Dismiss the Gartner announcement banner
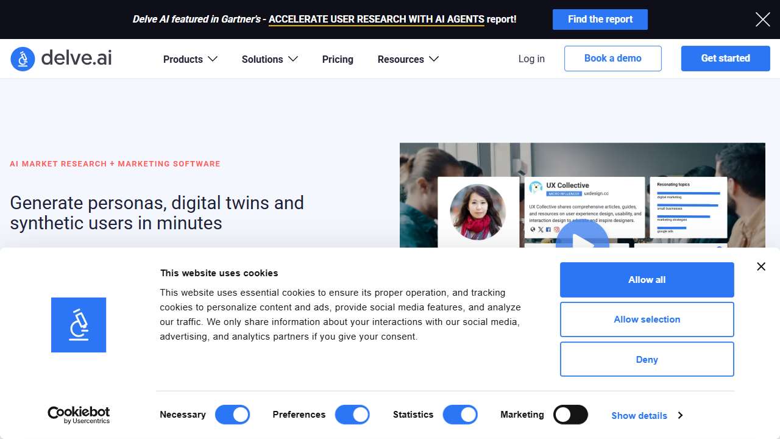The height and width of the screenshot is (439, 780). pos(762,20)
